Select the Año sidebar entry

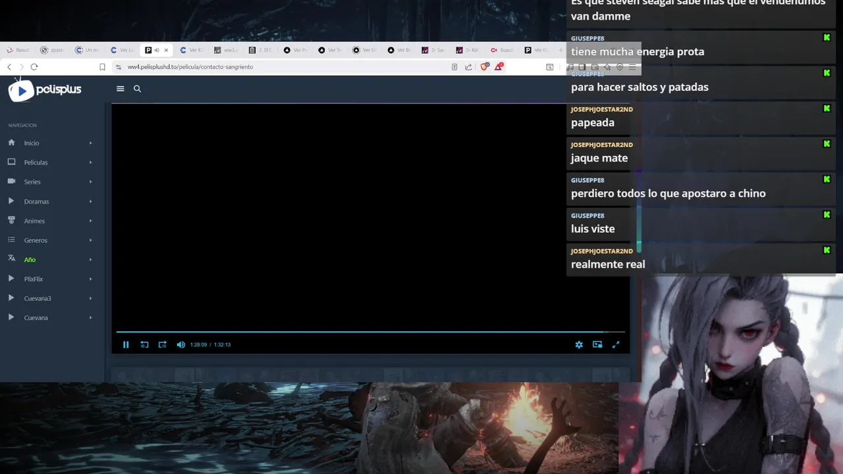pos(30,259)
